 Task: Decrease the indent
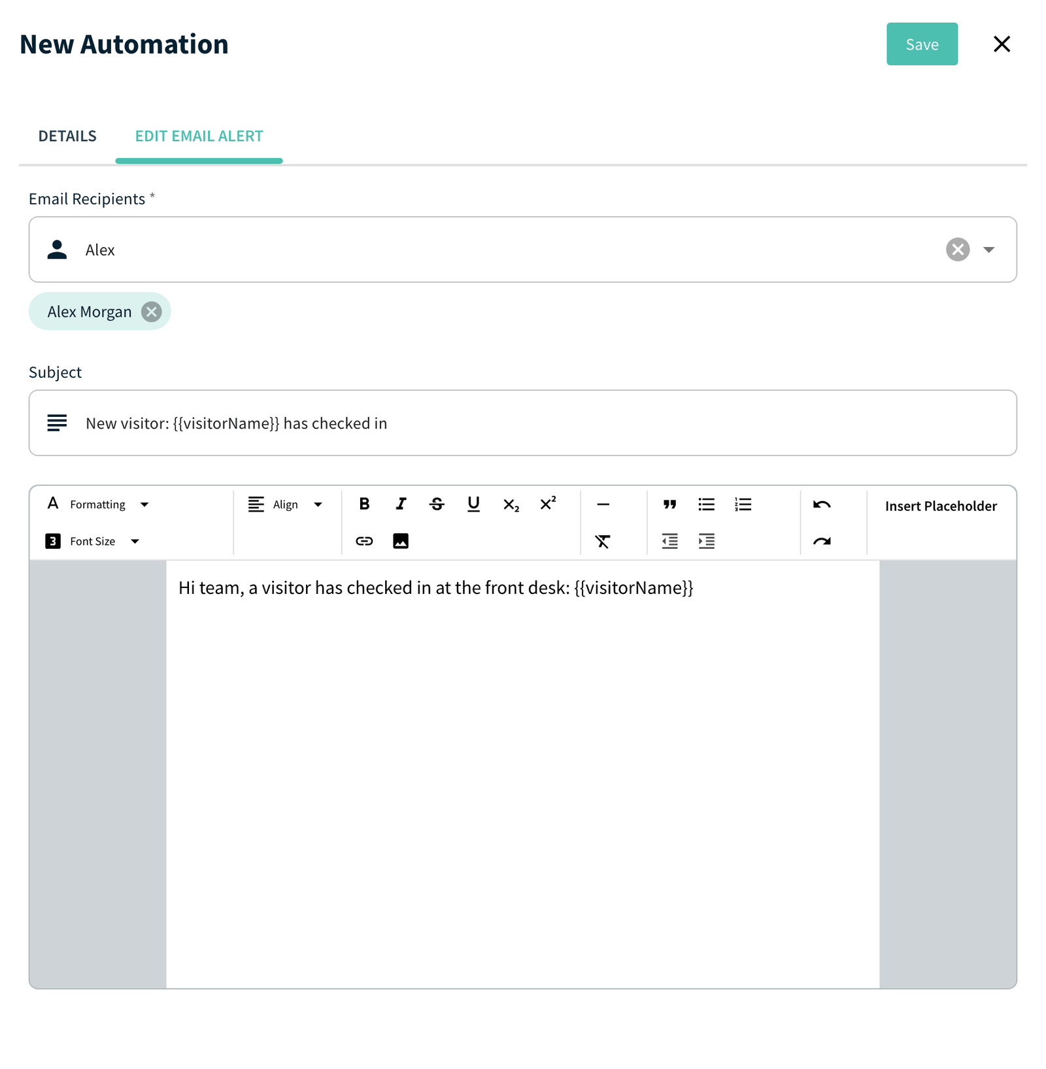(x=670, y=541)
